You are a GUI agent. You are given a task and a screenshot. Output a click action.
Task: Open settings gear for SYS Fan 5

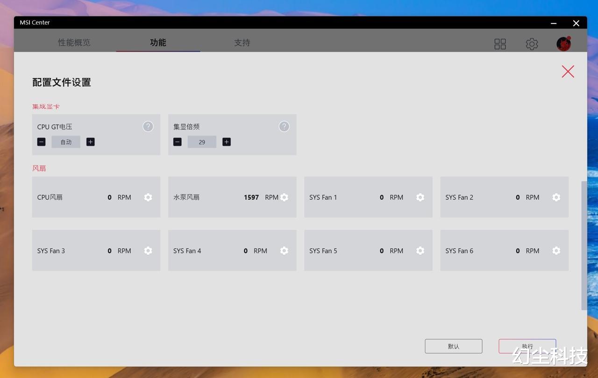coord(420,251)
